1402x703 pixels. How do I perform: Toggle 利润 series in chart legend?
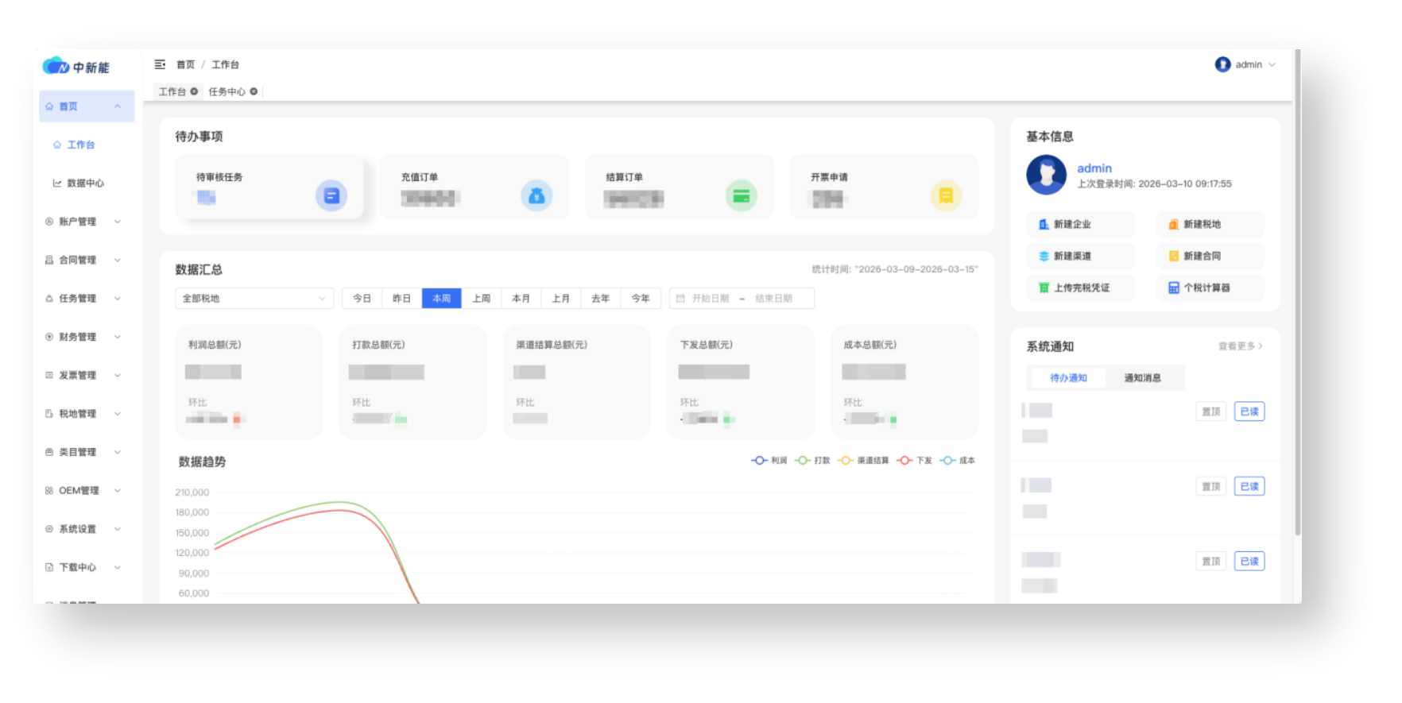pos(769,460)
